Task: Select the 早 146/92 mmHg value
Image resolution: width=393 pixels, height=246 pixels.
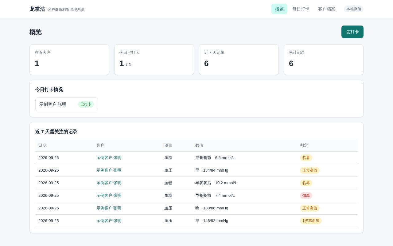Action: (212, 221)
